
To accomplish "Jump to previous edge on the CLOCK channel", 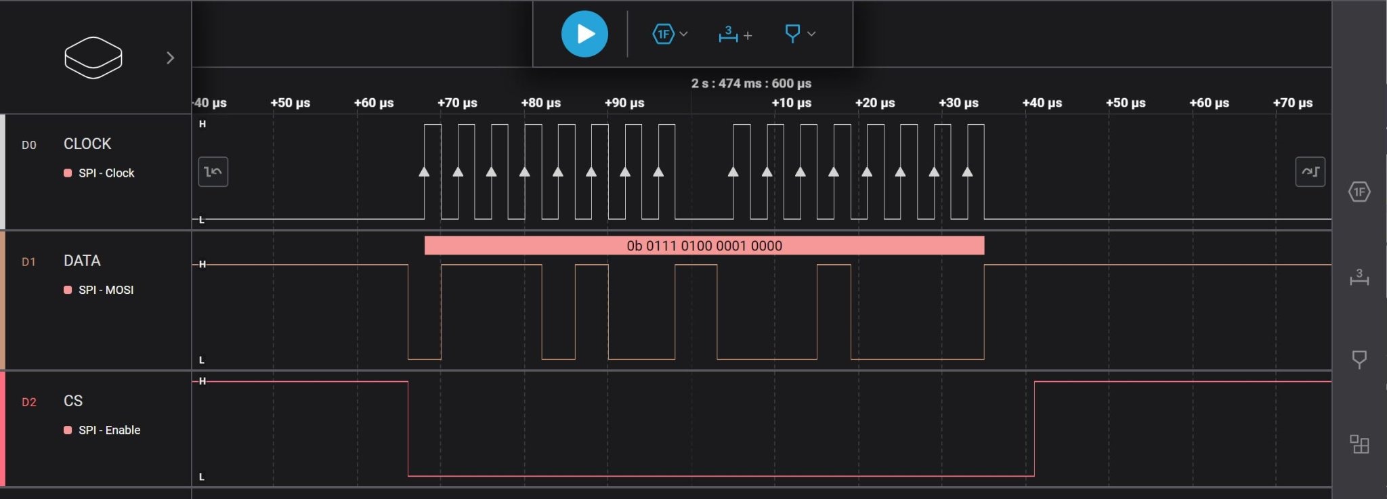I will 213,172.
